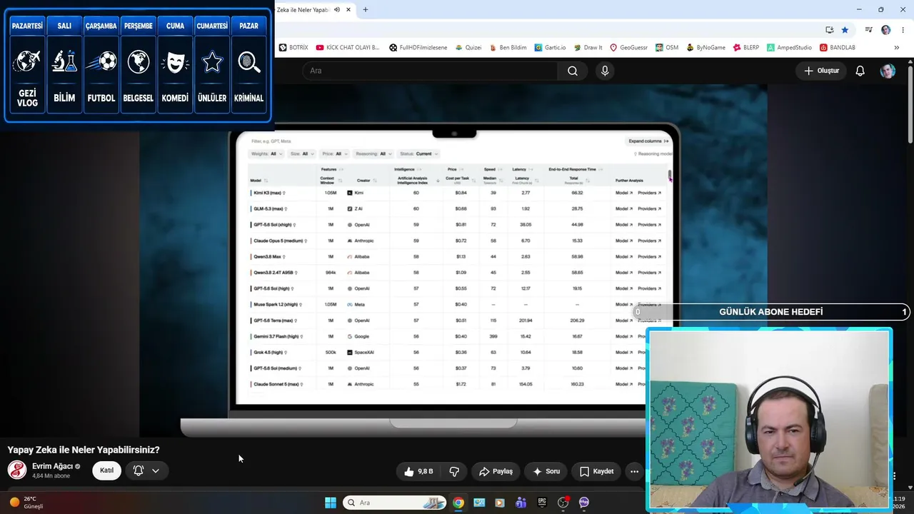Screen dimensions: 914x514
Task: Open the Draw It bookmark
Action: [x=588, y=48]
